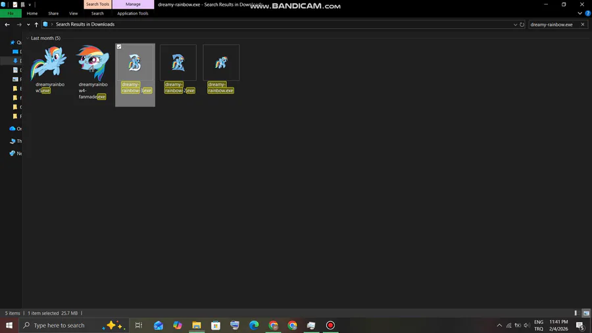The height and width of the screenshot is (333, 592).
Task: Click ENG TRQ language indicator
Action: pyautogui.click(x=539, y=325)
